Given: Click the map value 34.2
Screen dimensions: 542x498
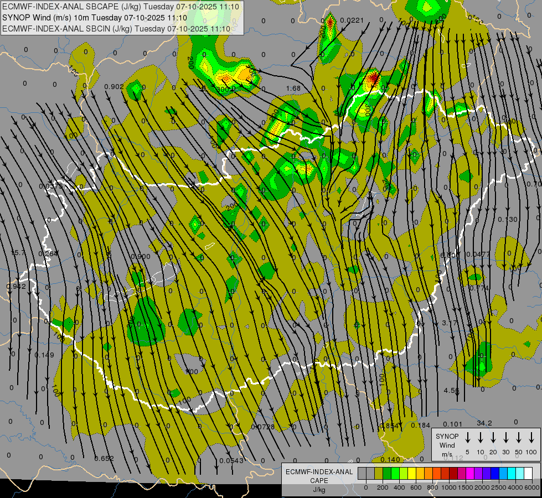Looking at the screenshot, I should 484,423.
